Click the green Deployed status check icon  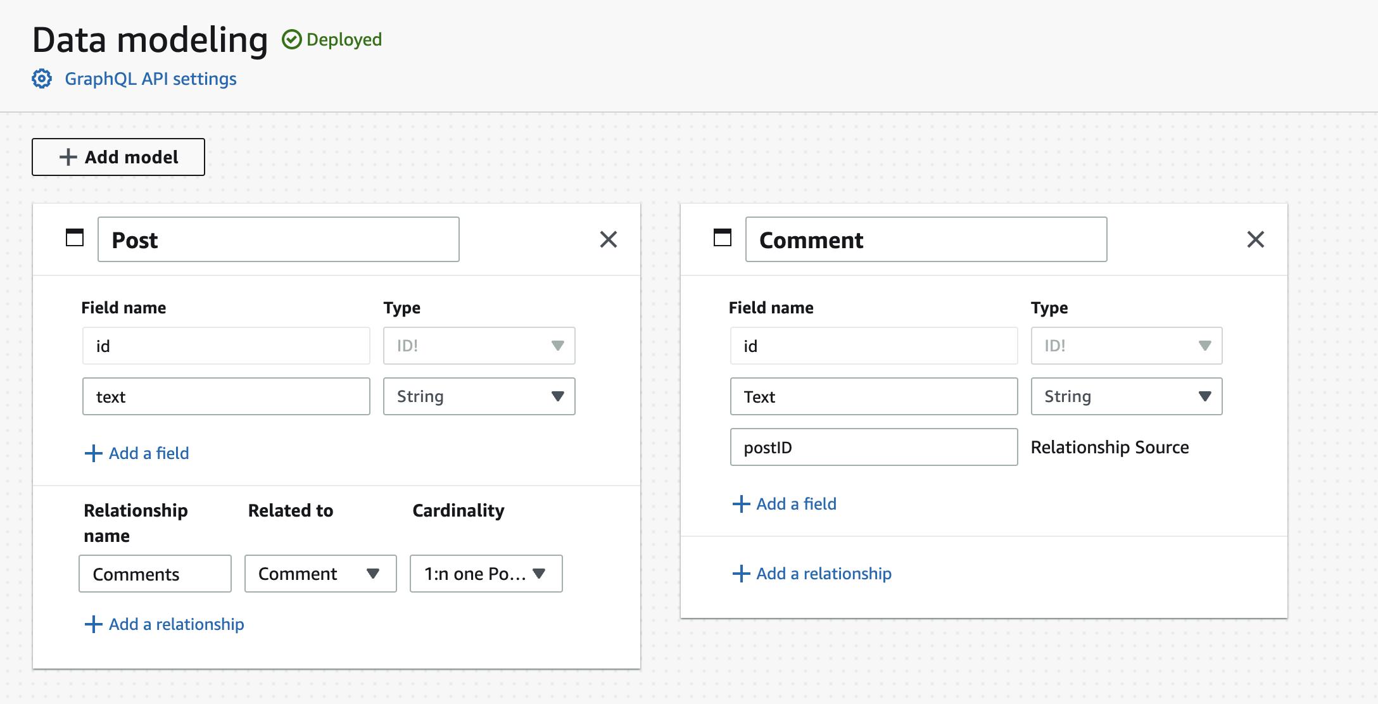[291, 40]
